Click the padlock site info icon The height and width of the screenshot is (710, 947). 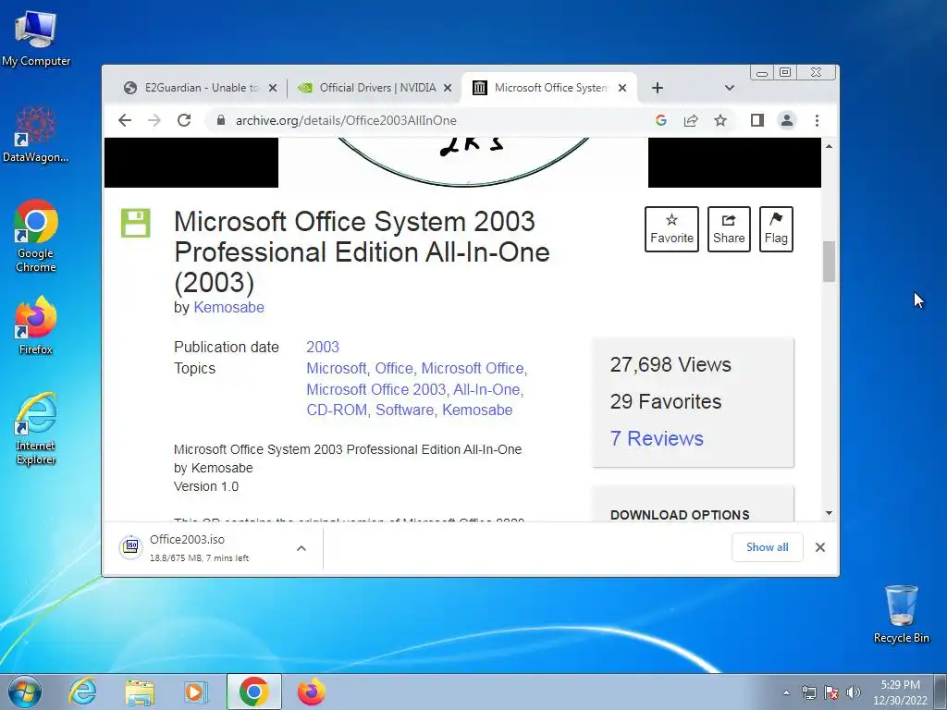pyautogui.click(x=221, y=120)
